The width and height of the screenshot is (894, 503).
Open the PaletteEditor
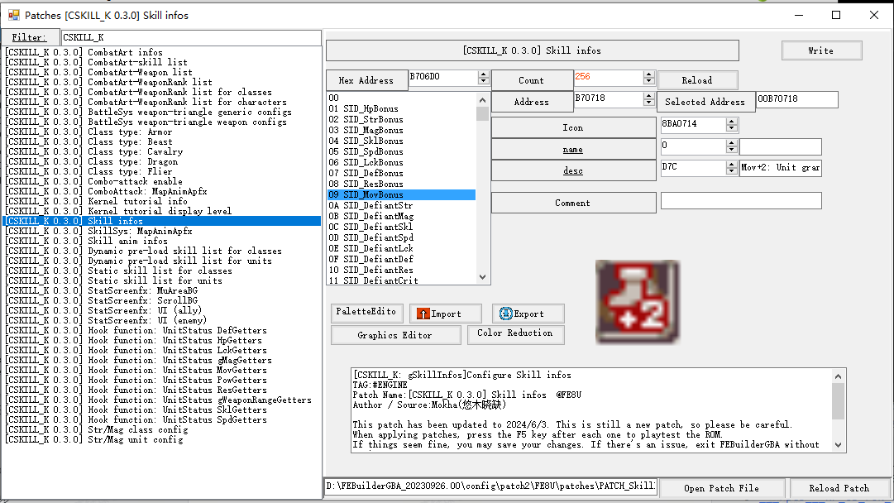click(366, 313)
